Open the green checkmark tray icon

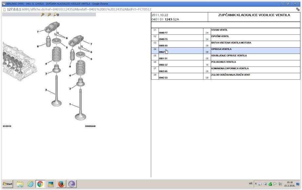tap(270, 184)
